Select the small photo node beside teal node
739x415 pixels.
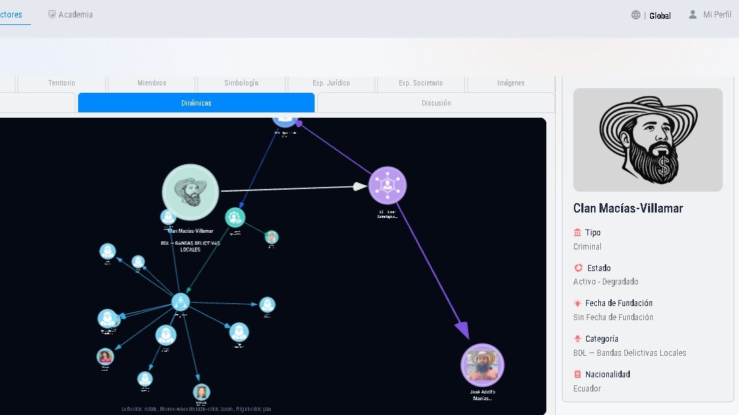tap(271, 237)
